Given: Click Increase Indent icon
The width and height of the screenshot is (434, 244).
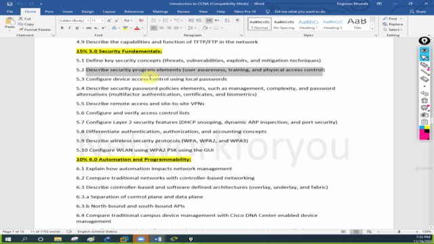Looking at the screenshot, I should pyautogui.click(x=199, y=20).
